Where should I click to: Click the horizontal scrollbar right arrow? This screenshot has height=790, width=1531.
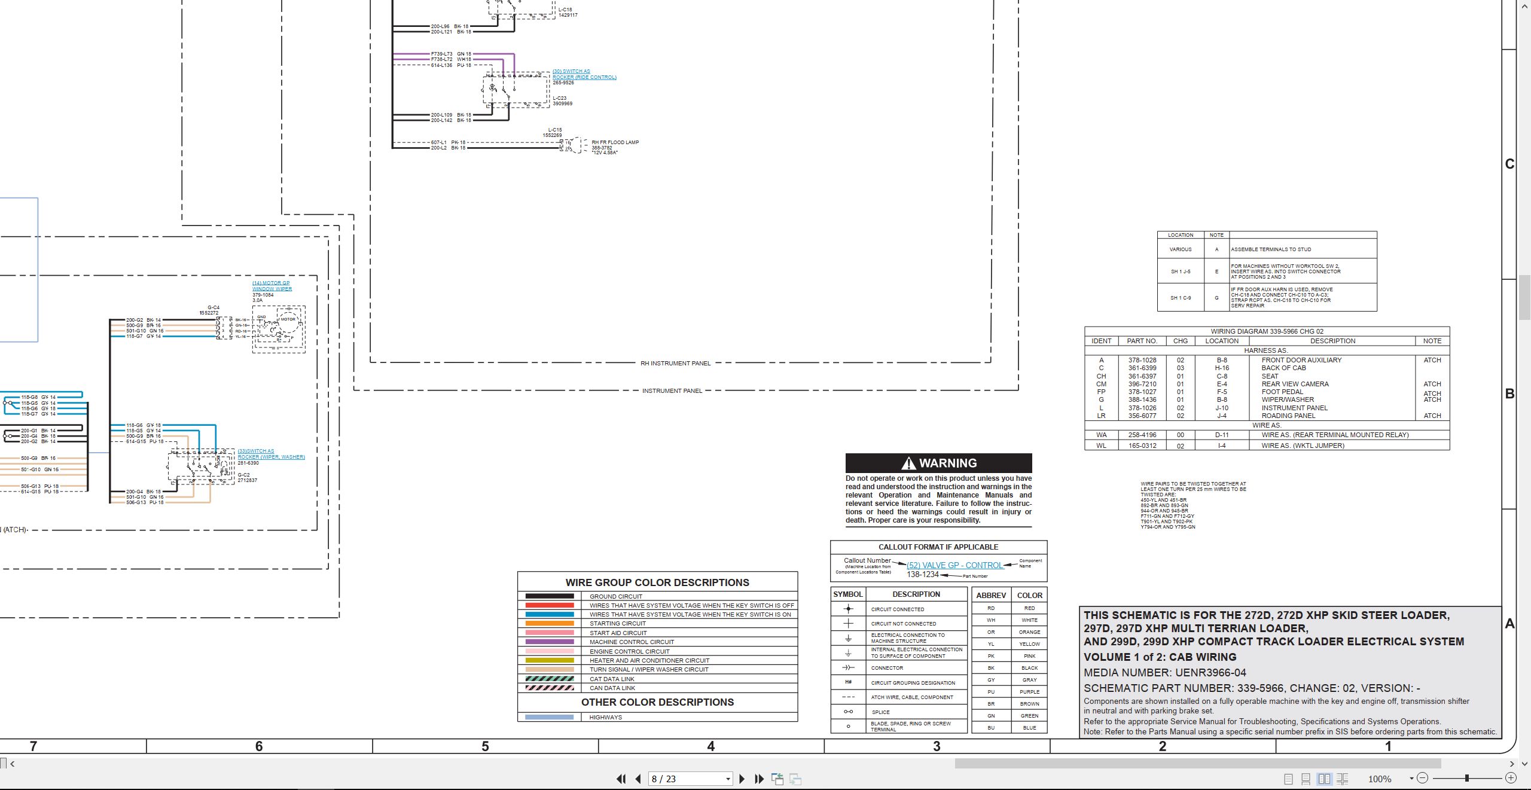1512,764
